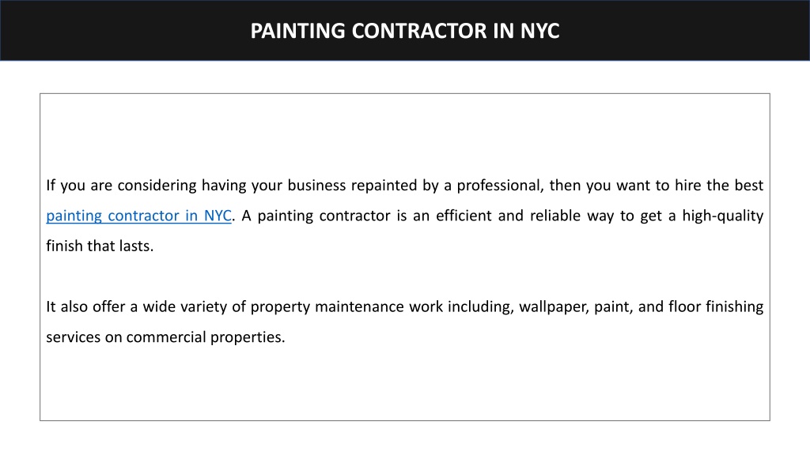Image resolution: width=810 pixels, height=455 pixels.
Task: Click the word 'business' in first sentence
Action: 316,186
